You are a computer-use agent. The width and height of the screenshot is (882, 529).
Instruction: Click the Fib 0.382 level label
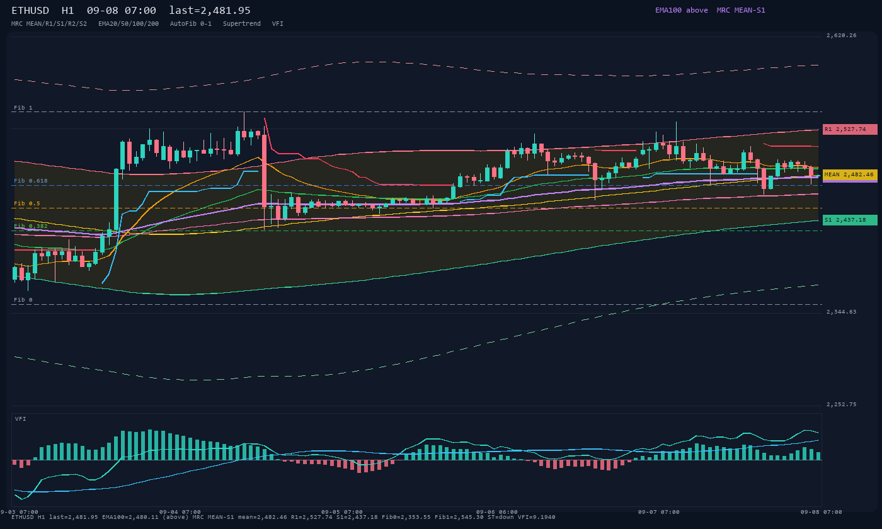pyautogui.click(x=31, y=225)
